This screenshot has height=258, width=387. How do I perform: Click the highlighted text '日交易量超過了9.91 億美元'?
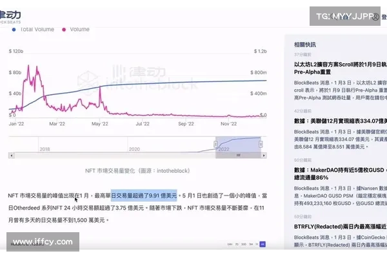click(144, 195)
